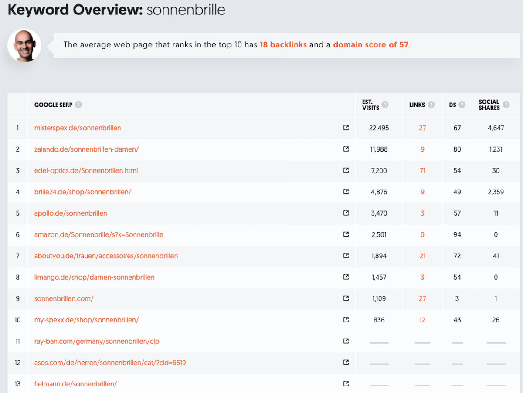Open brille24.de/shop/sonnenbrillen/ result link
This screenshot has width=523, height=393.
click(83, 192)
